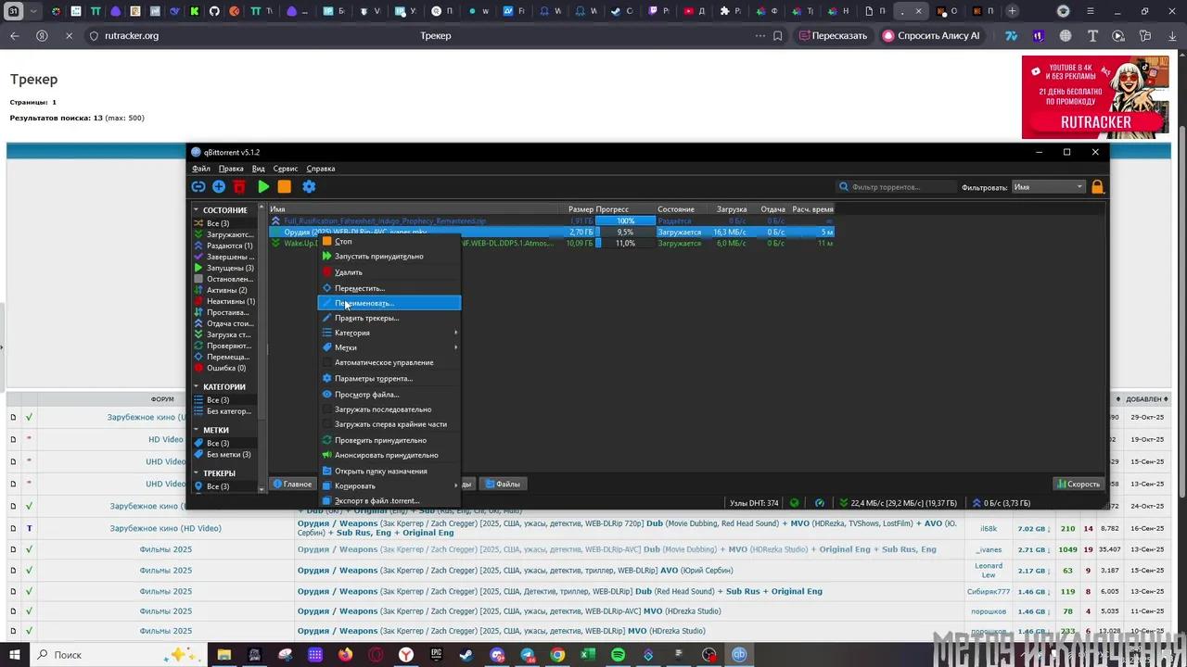Select 'Неактивны (1)' status filter

pos(224,301)
